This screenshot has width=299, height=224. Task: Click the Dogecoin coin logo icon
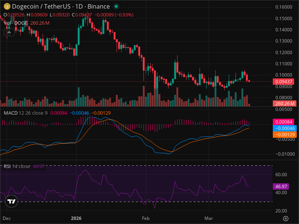point(7,6)
